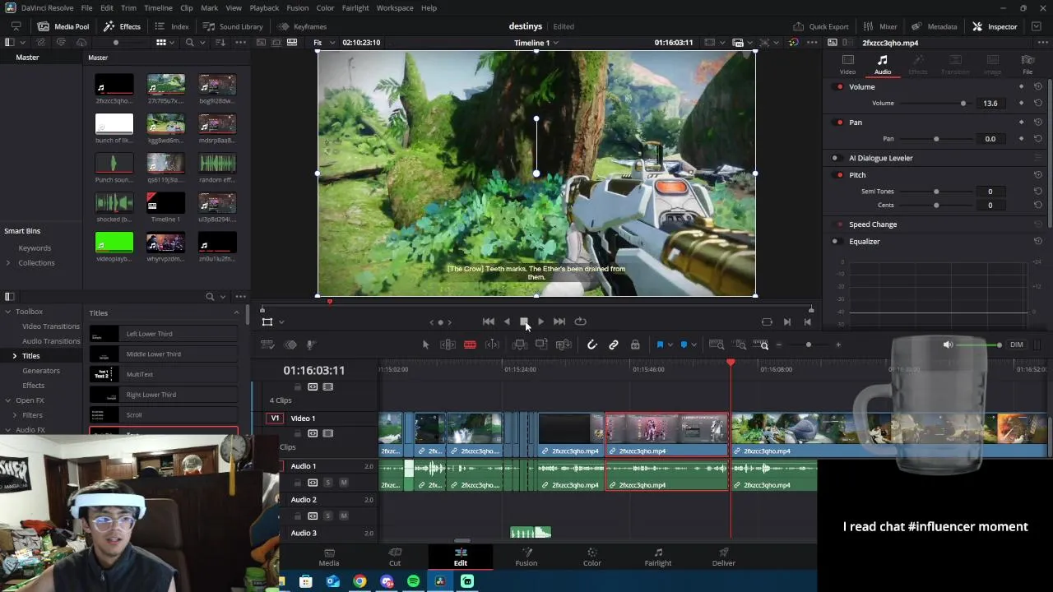Expand the Open FX category
1053x592 pixels.
(8, 400)
